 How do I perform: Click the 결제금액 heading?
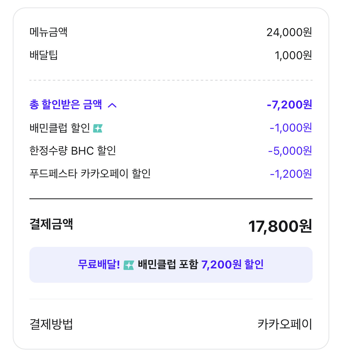51,224
